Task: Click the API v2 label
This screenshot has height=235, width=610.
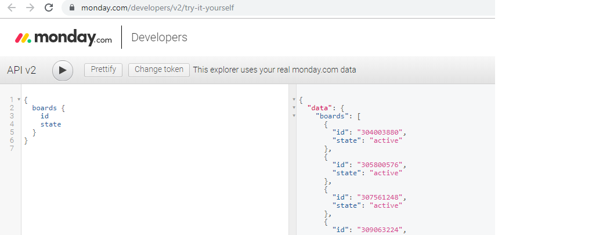Action: pyautogui.click(x=21, y=70)
